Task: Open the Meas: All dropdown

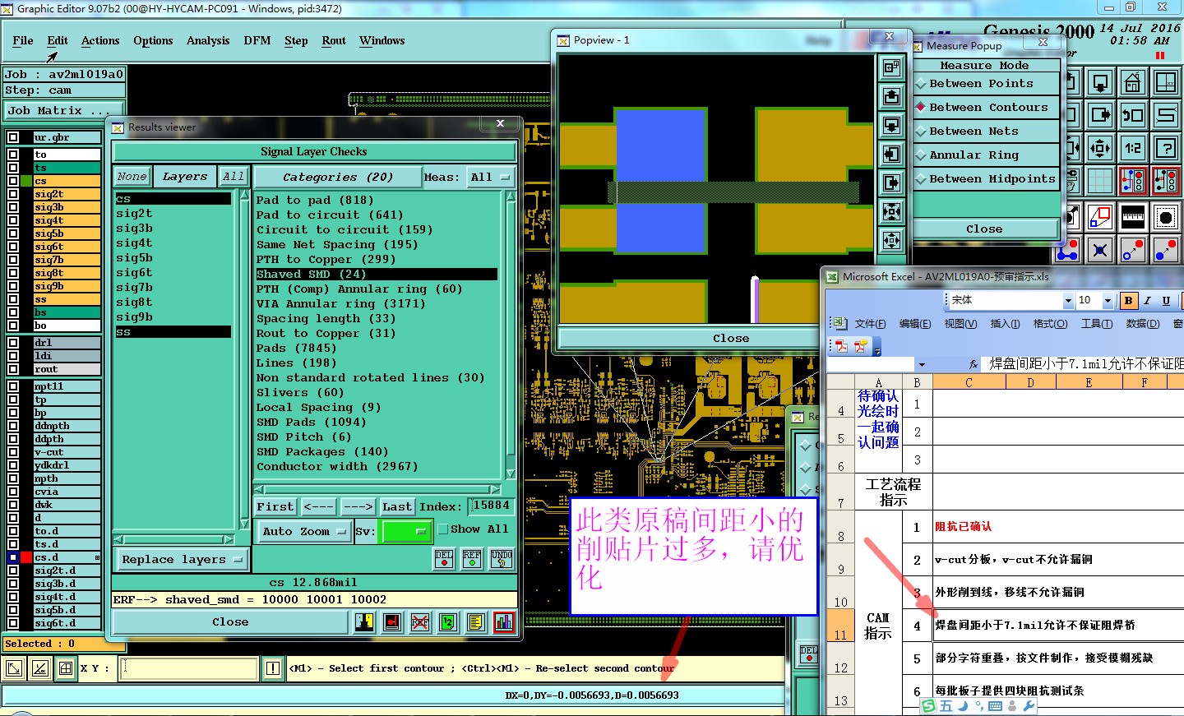Action: 490,178
